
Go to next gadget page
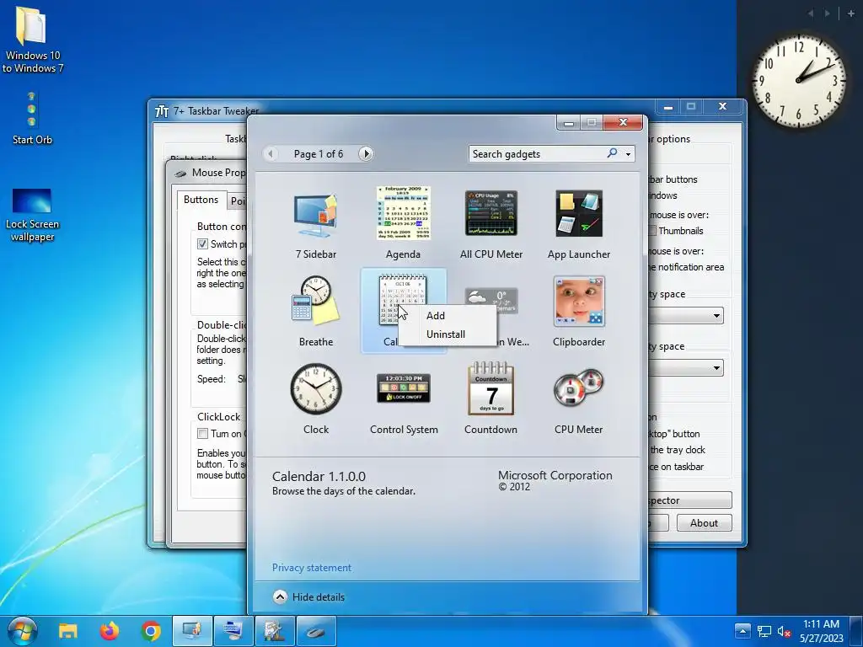(x=366, y=153)
